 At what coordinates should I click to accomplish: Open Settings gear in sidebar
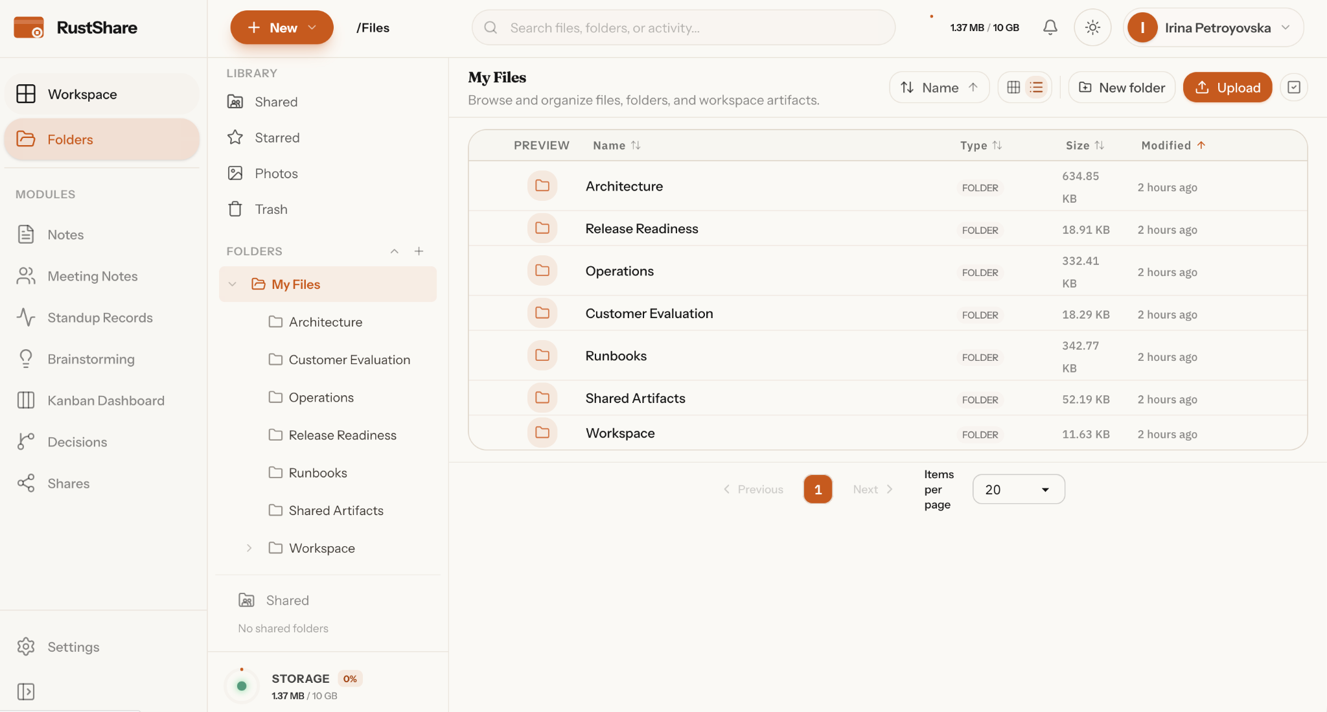(26, 647)
